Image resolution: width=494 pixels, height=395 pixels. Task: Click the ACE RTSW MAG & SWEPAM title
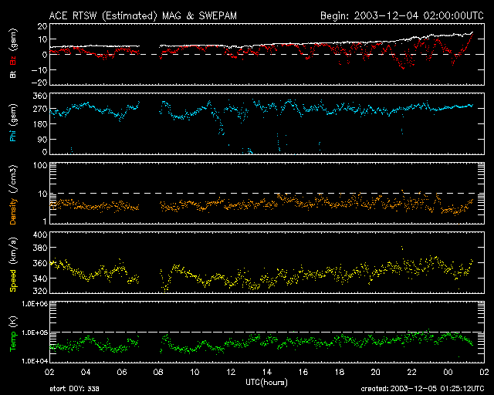click(x=156, y=15)
